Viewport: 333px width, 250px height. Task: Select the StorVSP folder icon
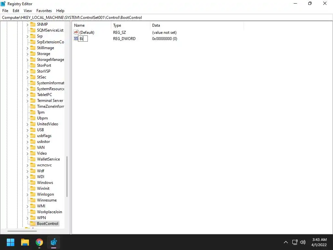(x=33, y=71)
